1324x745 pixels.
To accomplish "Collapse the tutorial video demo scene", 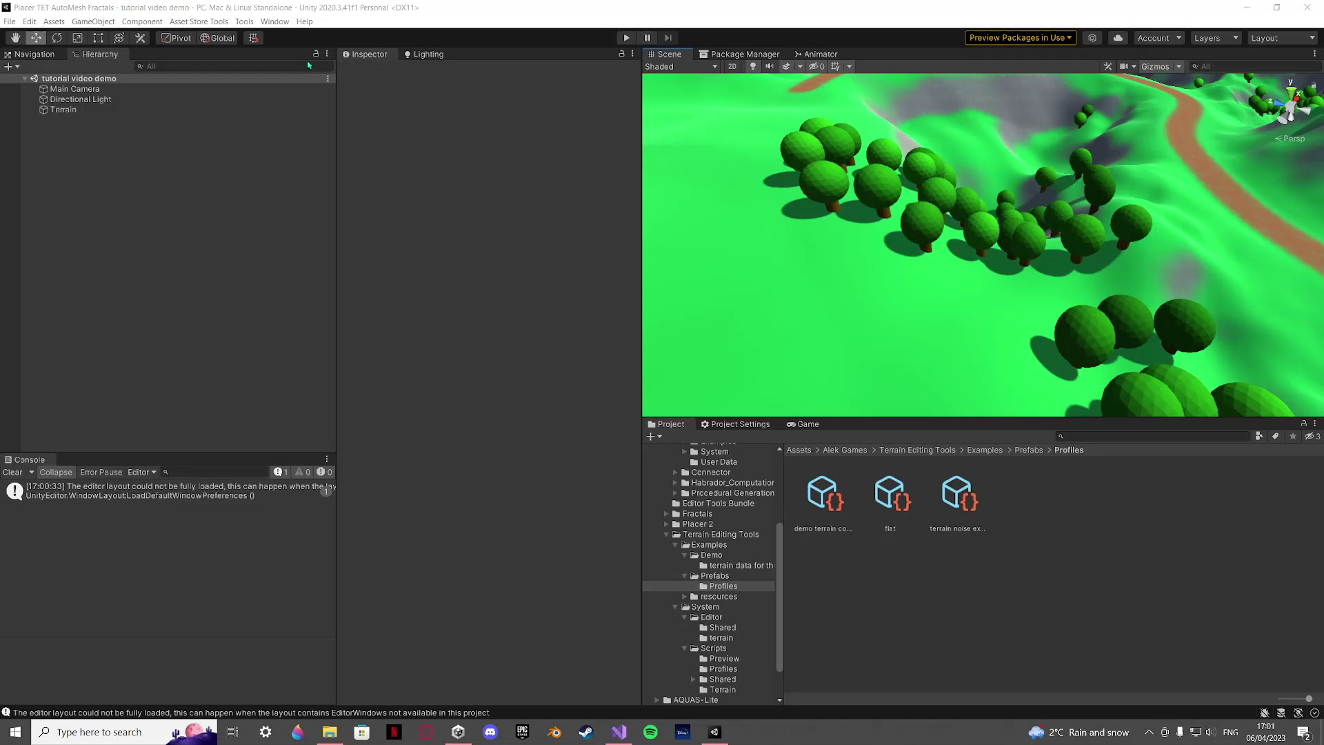I will click(25, 79).
